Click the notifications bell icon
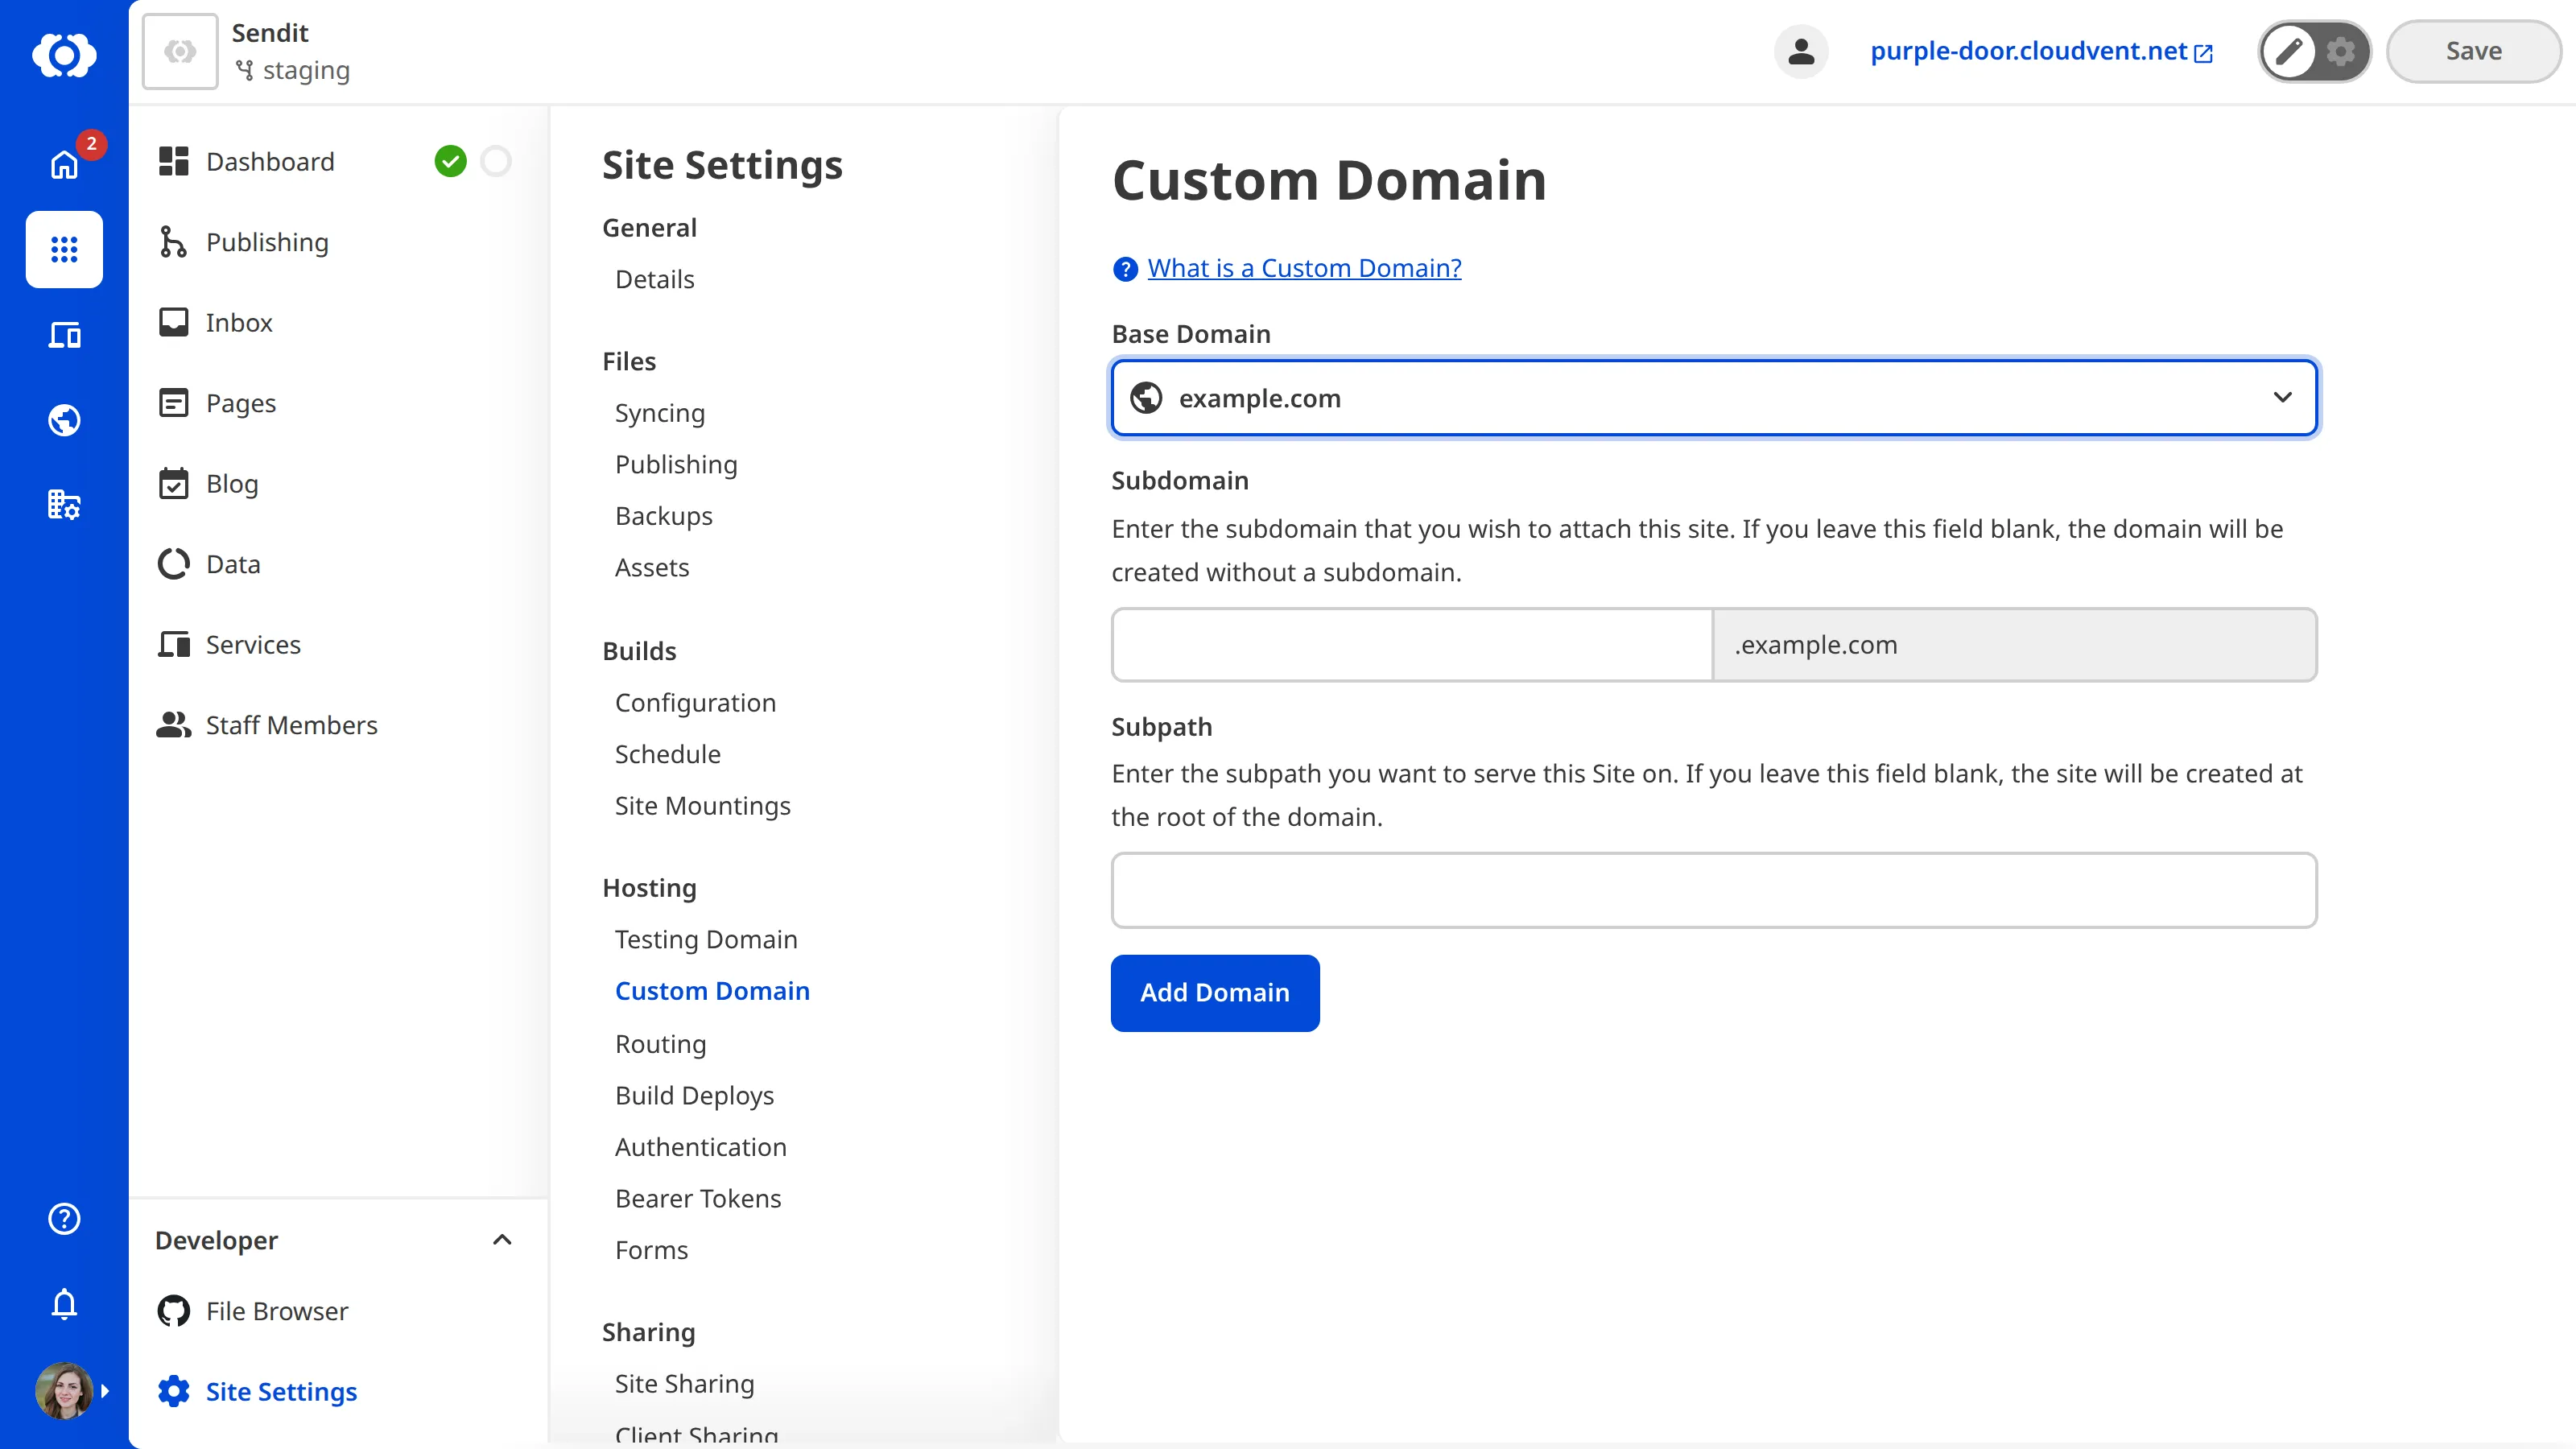Image resolution: width=2576 pixels, height=1449 pixels. pos(64,1304)
